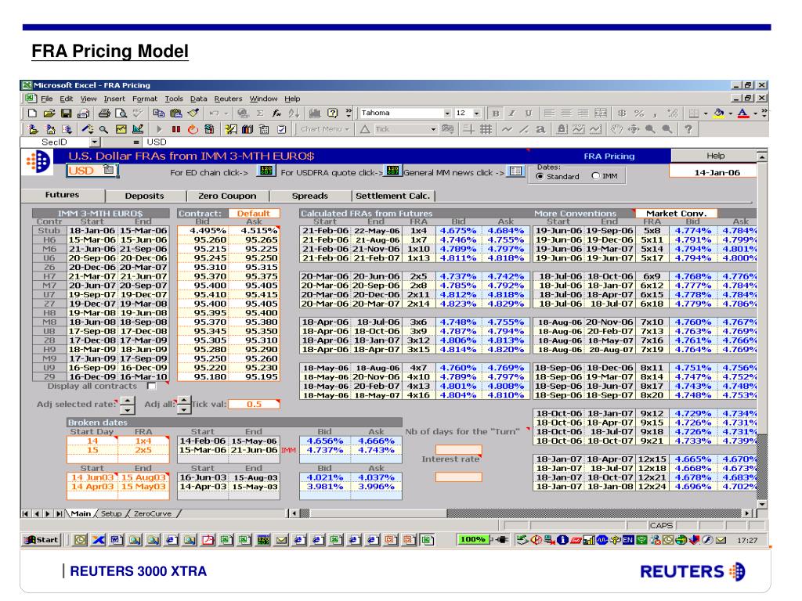Viewport: 802px width, 601px height.
Task: Switch to the ZeroCurve sheet tab
Action: tap(153, 513)
